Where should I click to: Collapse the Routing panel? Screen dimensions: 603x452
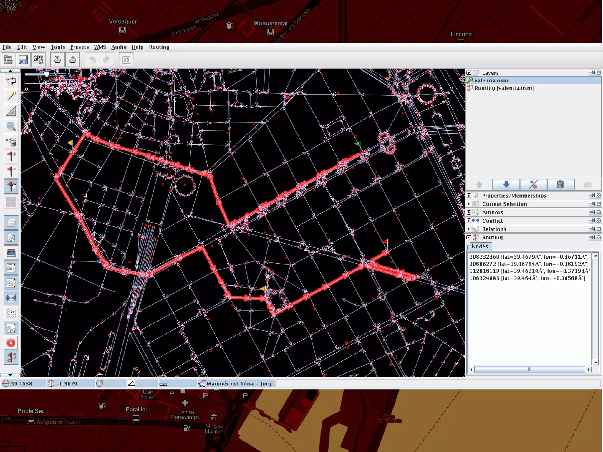[x=469, y=237]
